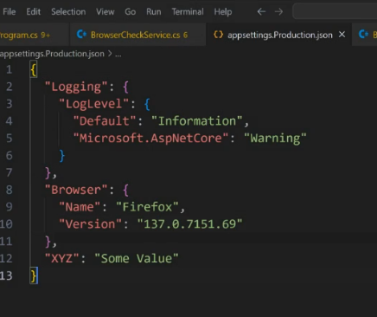Expand the breadcrumb ellipsis segment
Screen dimensions: 377x317
click(x=118, y=55)
